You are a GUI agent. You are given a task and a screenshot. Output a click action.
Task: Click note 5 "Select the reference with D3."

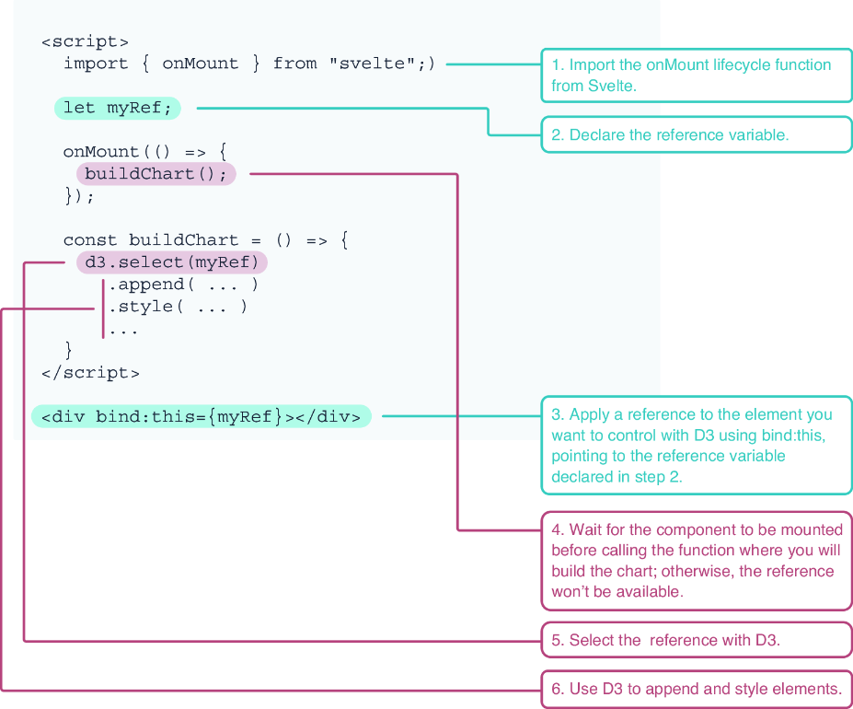[697, 640]
